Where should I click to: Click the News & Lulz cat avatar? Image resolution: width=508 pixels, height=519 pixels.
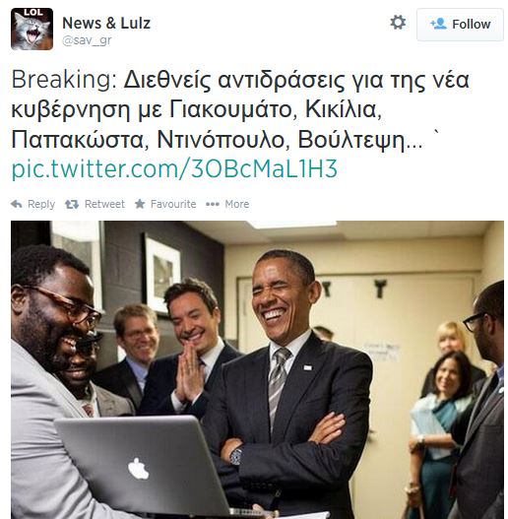tap(32, 29)
